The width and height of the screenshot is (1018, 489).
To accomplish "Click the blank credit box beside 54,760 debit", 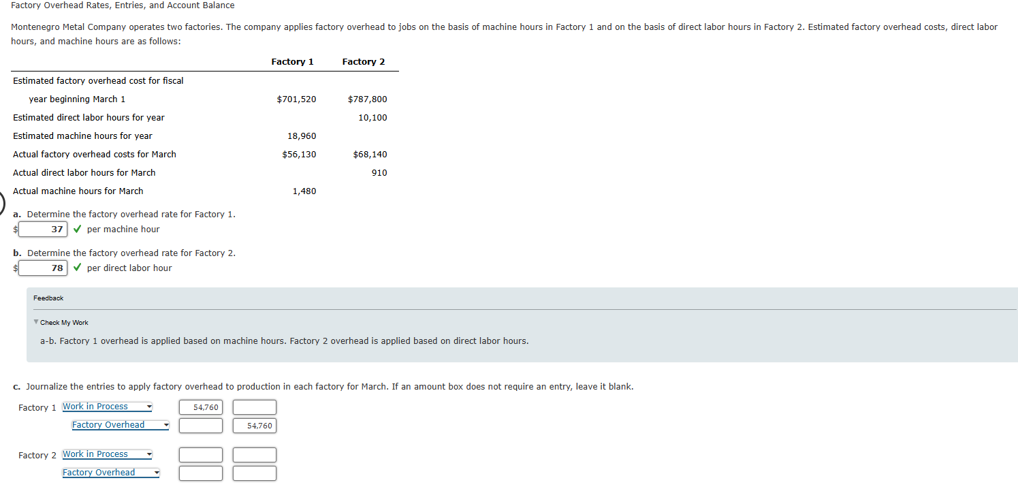I will tap(254, 407).
